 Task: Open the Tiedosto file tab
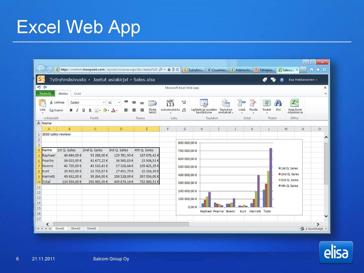(x=45, y=93)
